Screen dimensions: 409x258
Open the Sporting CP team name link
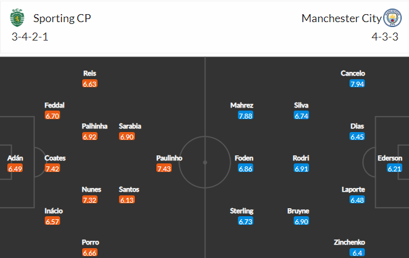61,18
